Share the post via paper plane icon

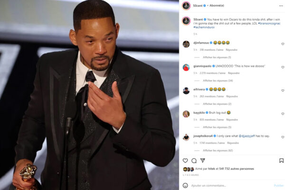[x=203, y=161]
